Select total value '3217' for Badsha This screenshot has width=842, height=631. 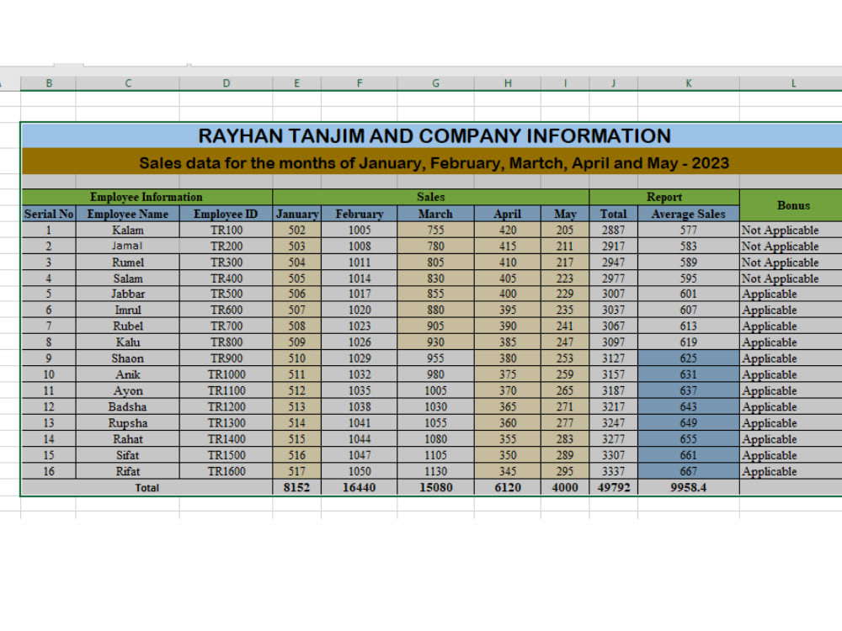pyautogui.click(x=613, y=406)
